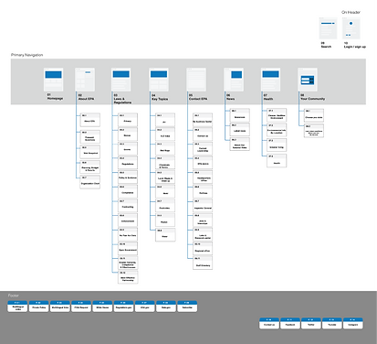Image resolution: width=377 pixels, height=344 pixels.
Task: Click the Privacy Policy footer item
Action: point(39,306)
